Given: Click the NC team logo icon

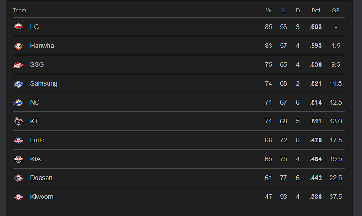Looking at the screenshot, I should 18,103.
